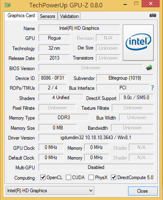Viewport: 163px width, 200px height.
Task: Click the Name field showing Intel(R) HD Graphics
Action: click(x=79, y=28)
